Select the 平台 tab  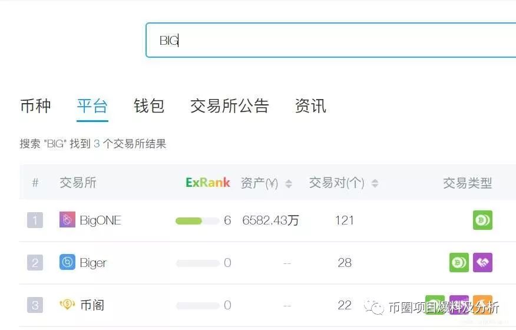click(92, 106)
